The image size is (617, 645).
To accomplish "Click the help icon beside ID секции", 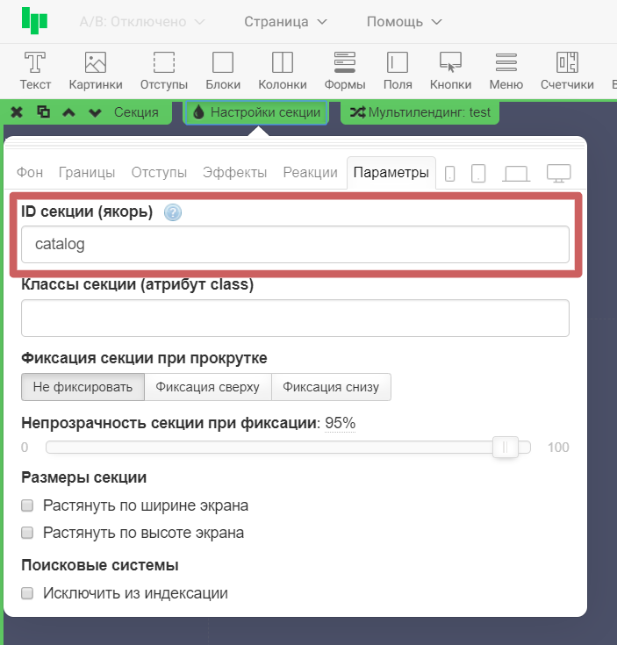I will tap(173, 212).
